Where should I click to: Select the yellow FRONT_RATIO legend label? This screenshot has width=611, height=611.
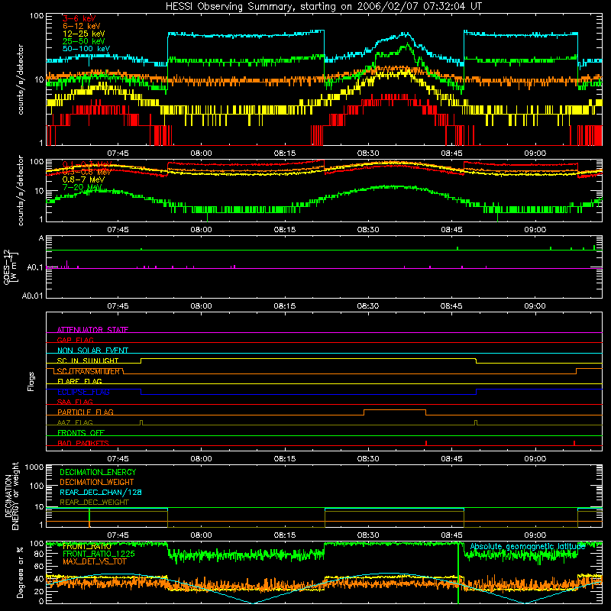click(x=86, y=546)
